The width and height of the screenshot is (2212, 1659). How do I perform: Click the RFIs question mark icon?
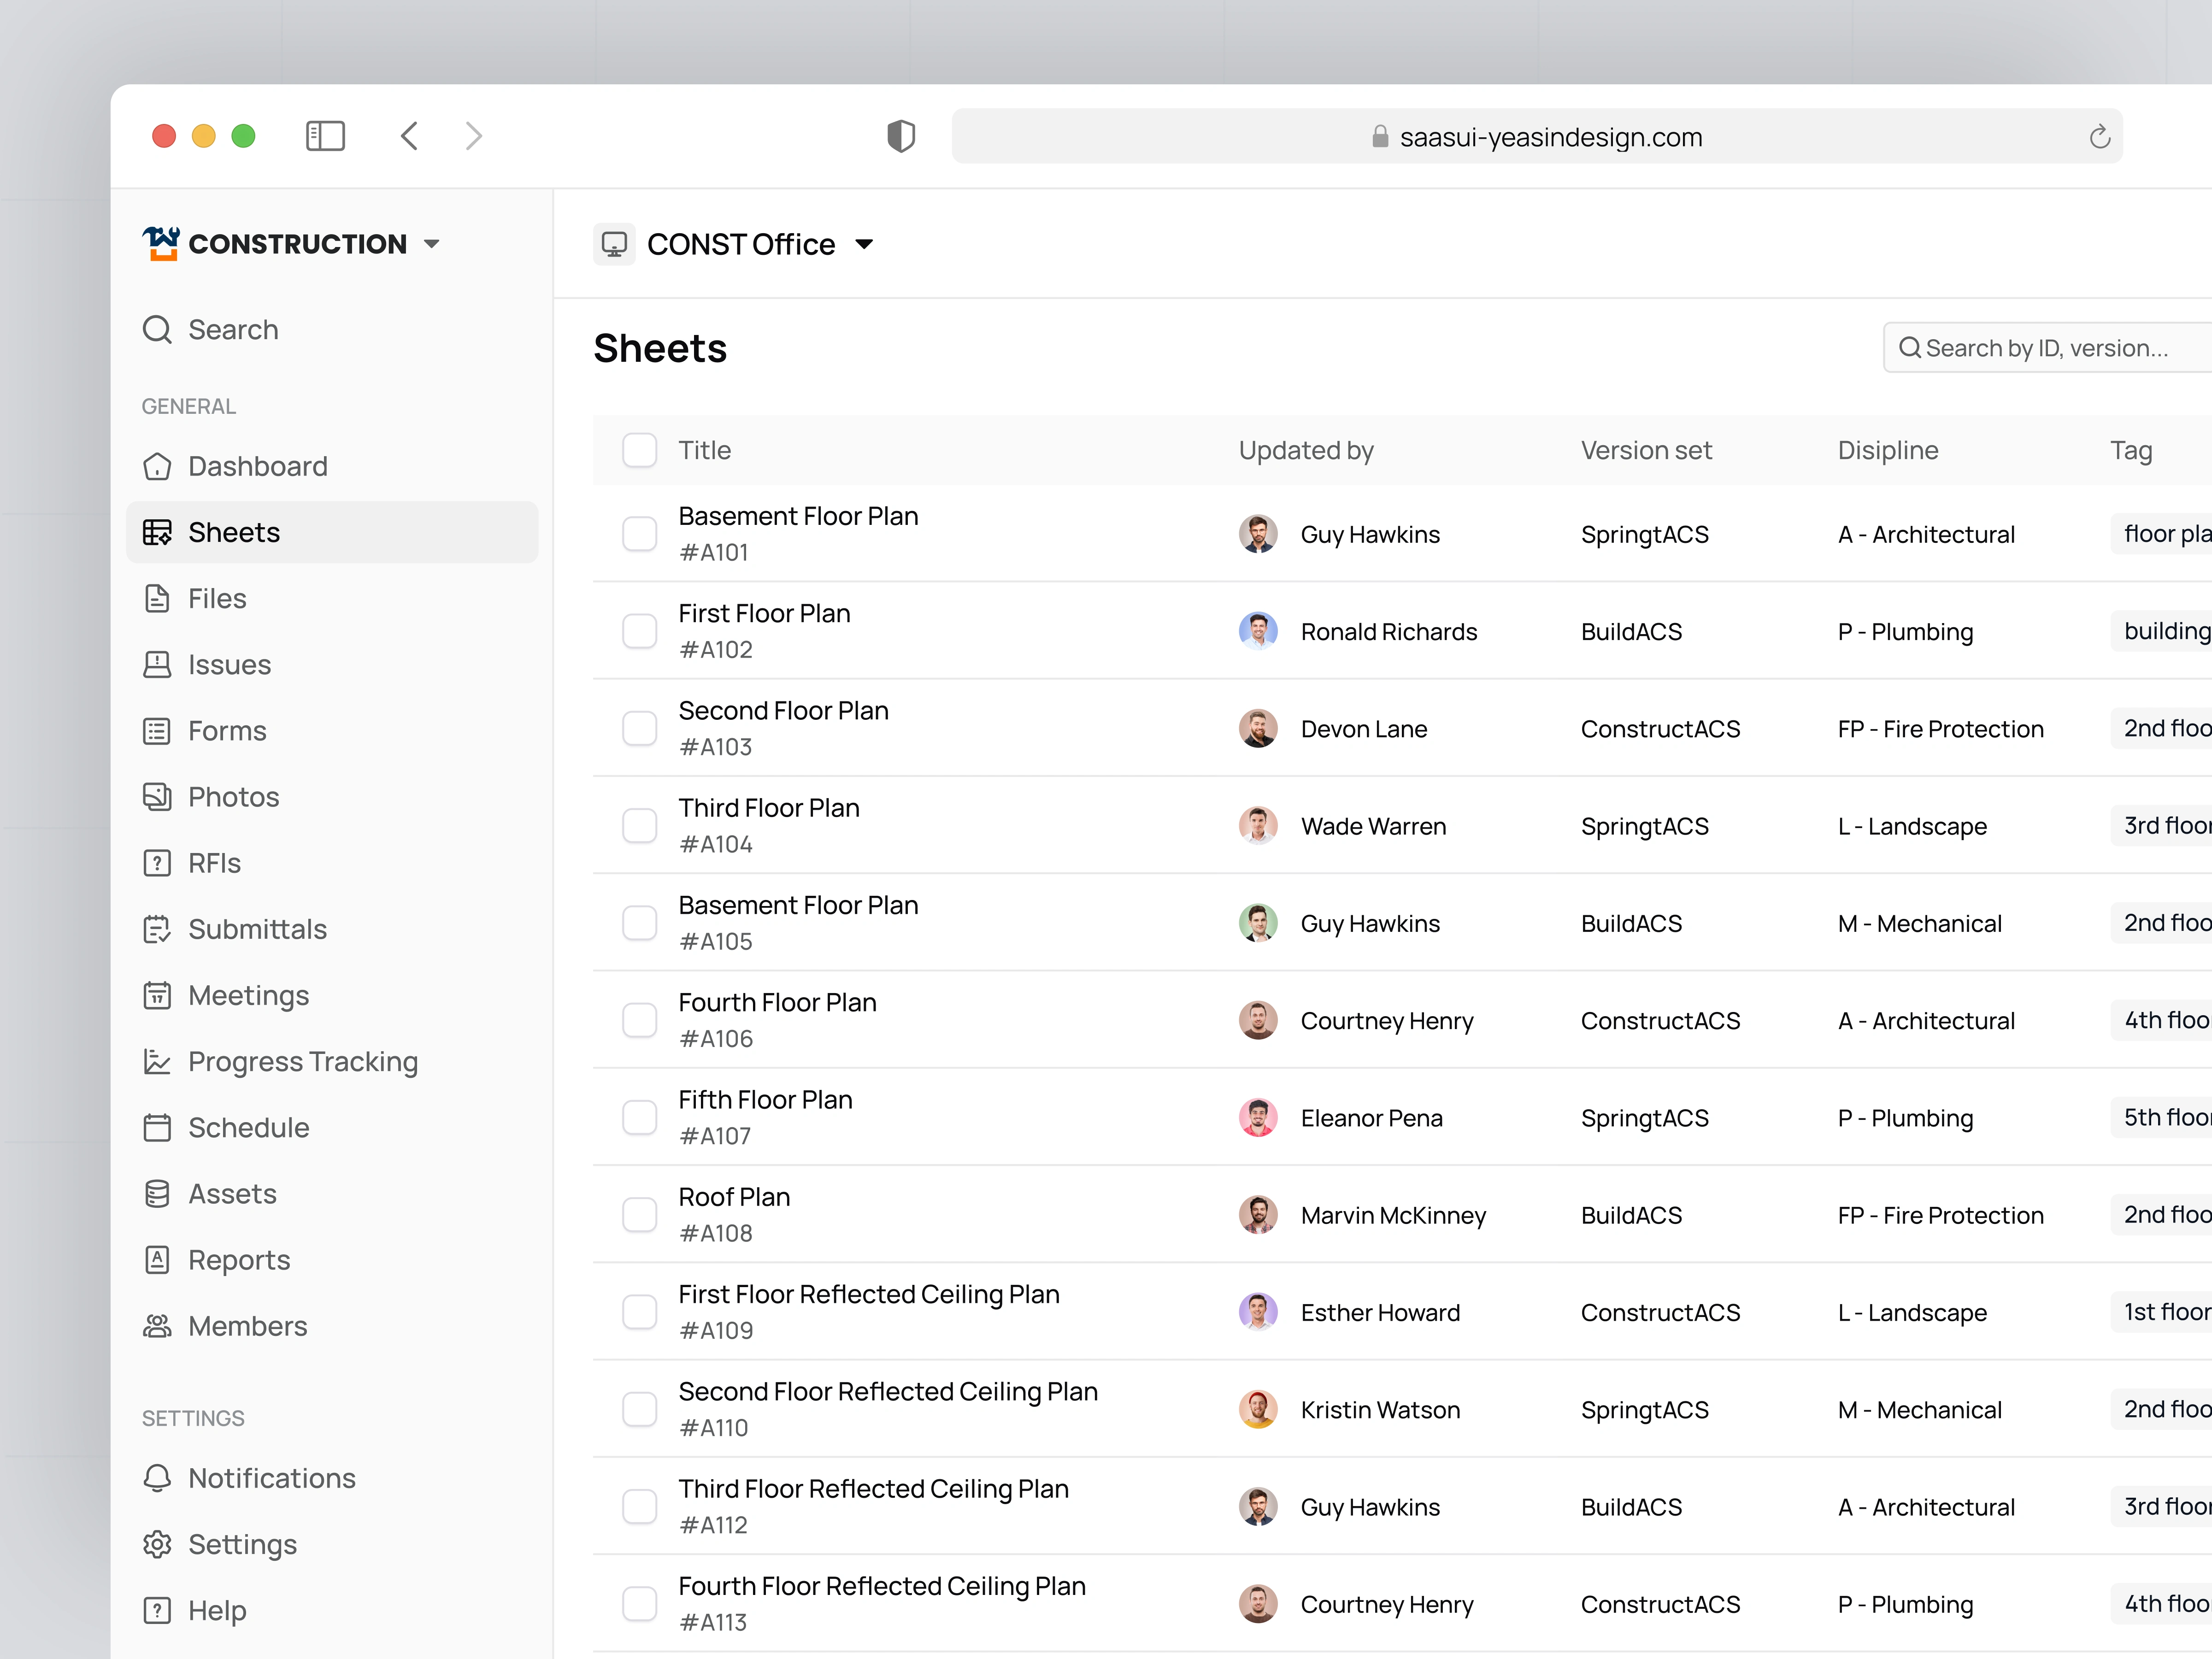(157, 863)
